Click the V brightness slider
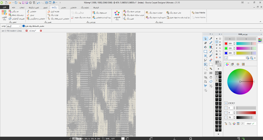This screenshot has width=263, height=140. point(246,118)
